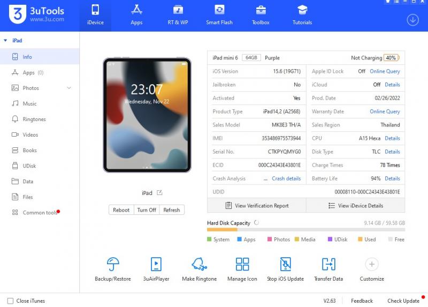Open Files in the sidebar

point(40,197)
